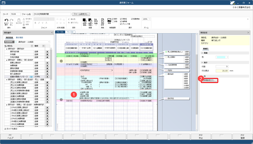Collapse the 高さ section

202,62
